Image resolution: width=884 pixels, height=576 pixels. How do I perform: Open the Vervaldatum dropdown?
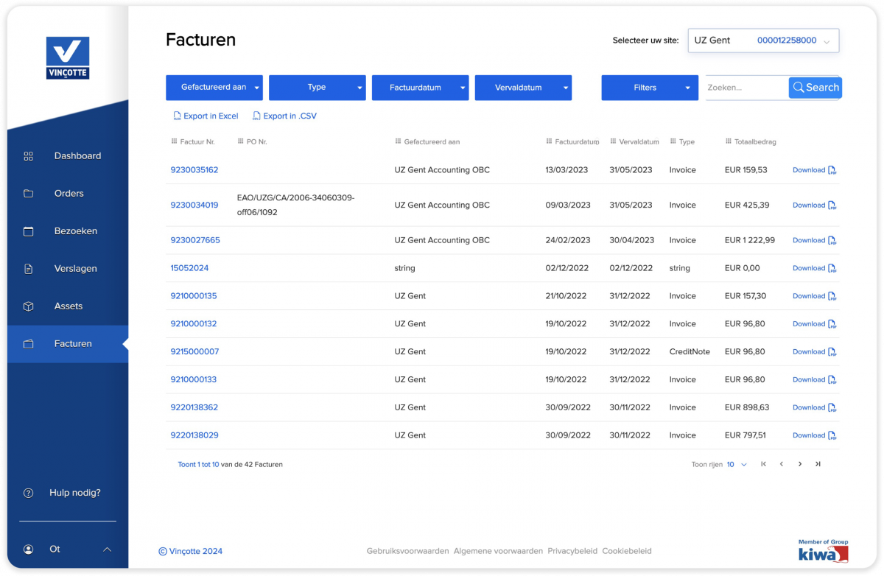(523, 87)
